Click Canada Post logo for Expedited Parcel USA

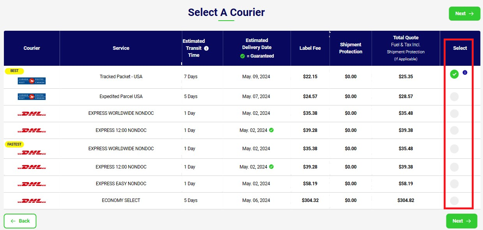32,97
